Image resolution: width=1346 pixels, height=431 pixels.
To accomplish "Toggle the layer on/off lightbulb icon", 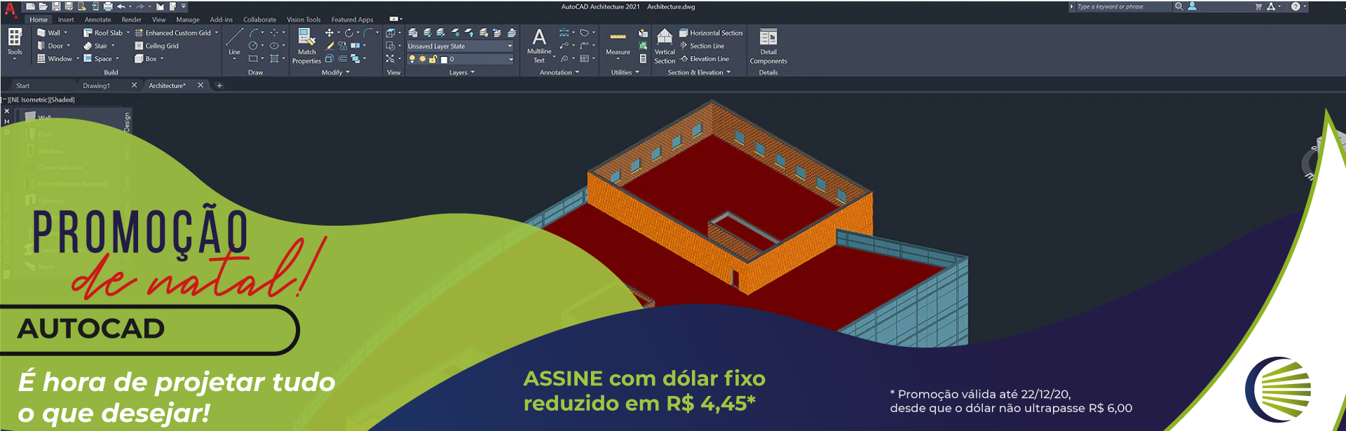I will 412,59.
